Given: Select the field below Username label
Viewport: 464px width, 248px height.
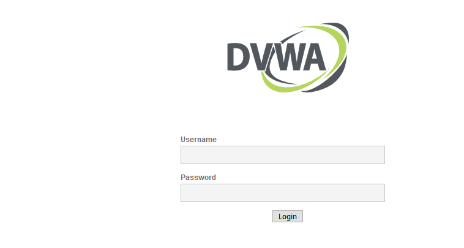Looking at the screenshot, I should click(283, 155).
